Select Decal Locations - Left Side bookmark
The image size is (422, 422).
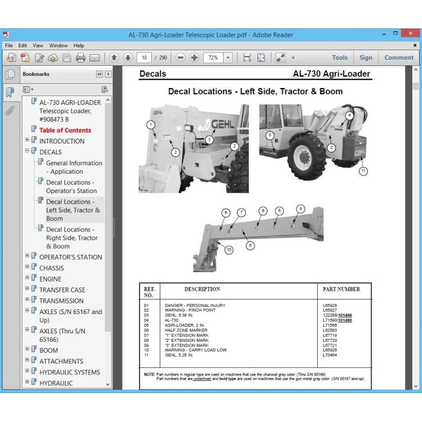point(73,210)
